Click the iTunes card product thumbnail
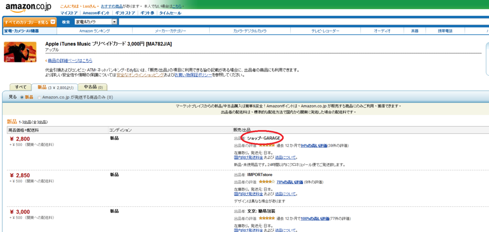The image size is (489, 232). tap(20, 52)
